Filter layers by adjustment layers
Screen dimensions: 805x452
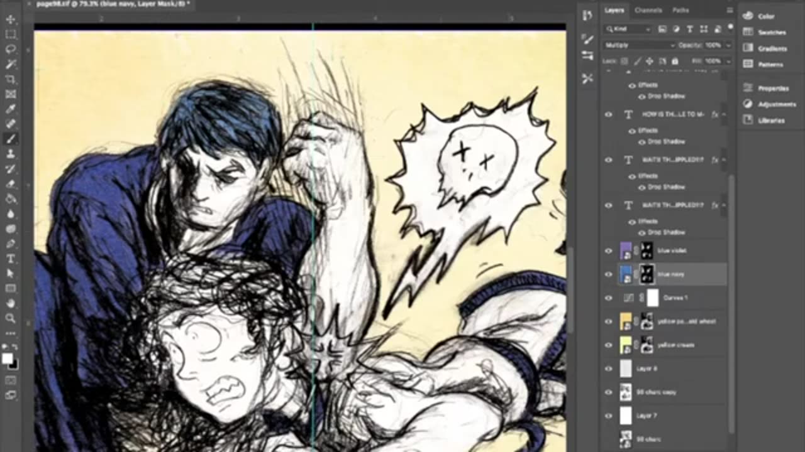click(676, 29)
